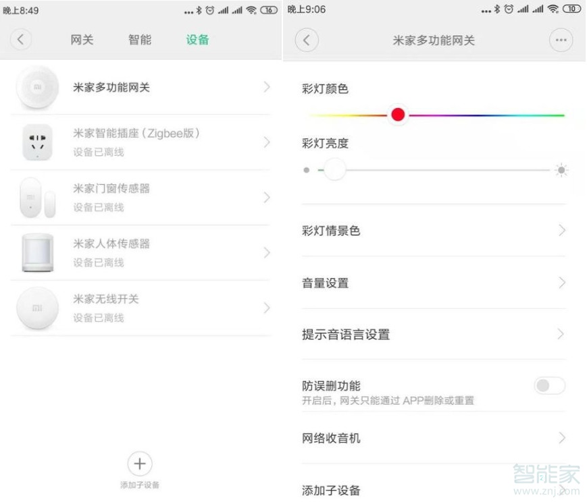The height and width of the screenshot is (504, 587).
Task: Open the three-dot more options menu
Action: [x=561, y=40]
